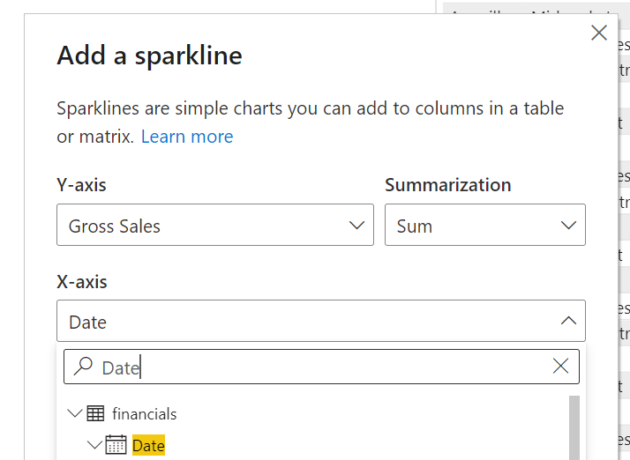Click the Sum value in Summarization box
Screen dimensions: 630x460
[415, 226]
